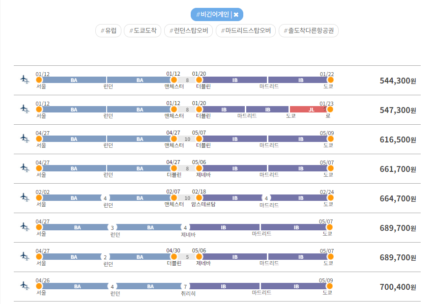Viewport: 434px width, 304px height.
Task: Open the 661,700원 fare price
Action: (x=398, y=169)
